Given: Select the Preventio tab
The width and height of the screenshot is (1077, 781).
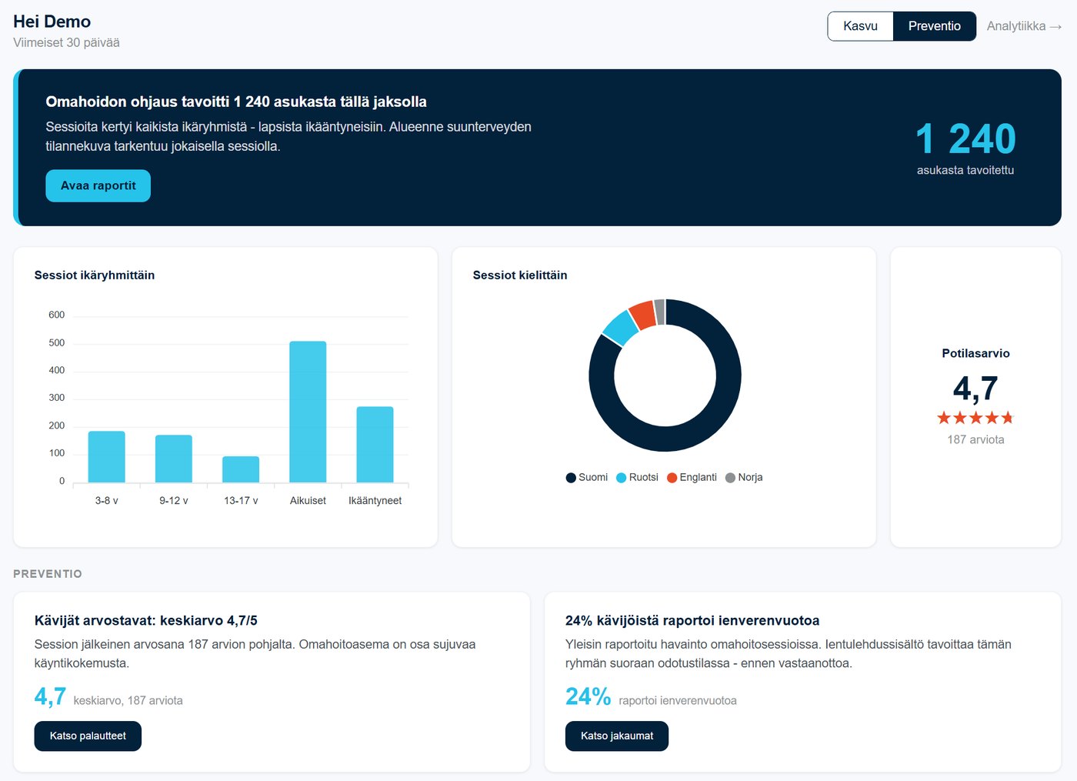Looking at the screenshot, I should click(x=935, y=26).
